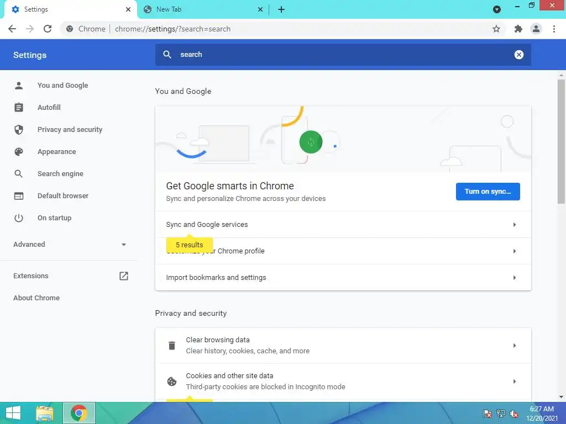Click the Turn on sync button
This screenshot has width=566, height=424.
pos(488,192)
